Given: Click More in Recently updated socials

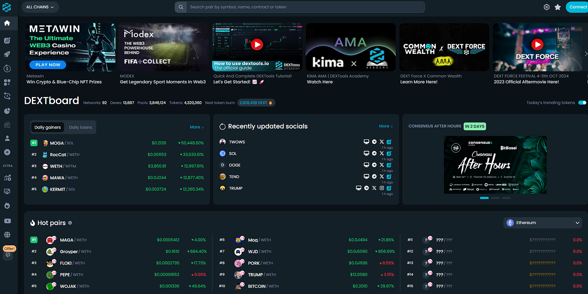Looking at the screenshot, I should click(386, 126).
